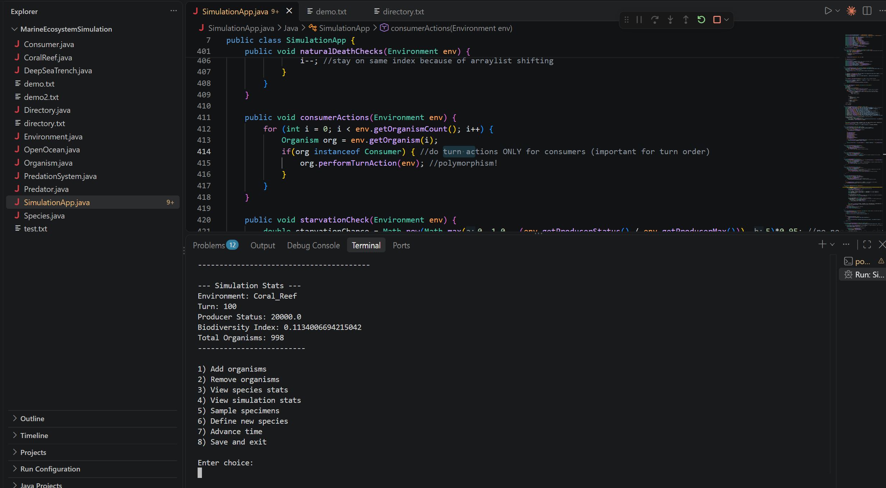This screenshot has height=488, width=886.
Task: Open the demo.txt editor tab
Action: [331, 11]
